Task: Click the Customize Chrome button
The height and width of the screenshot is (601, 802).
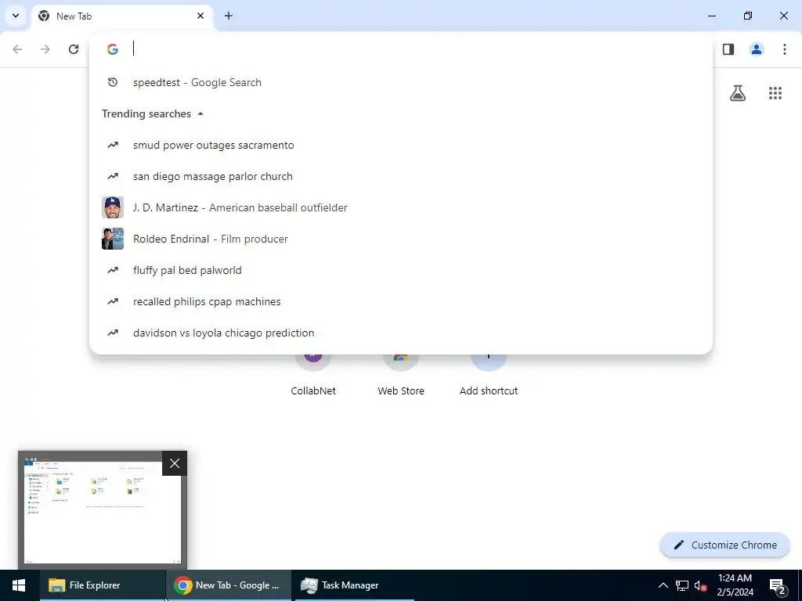Action: [724, 545]
